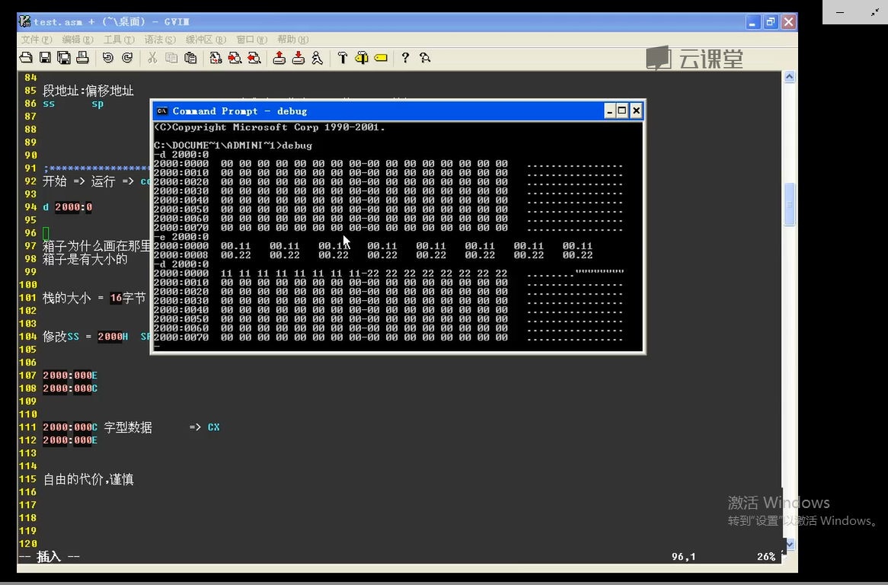Click the Open file toolbar icon
Image resolution: width=888 pixels, height=585 pixels.
pos(26,58)
